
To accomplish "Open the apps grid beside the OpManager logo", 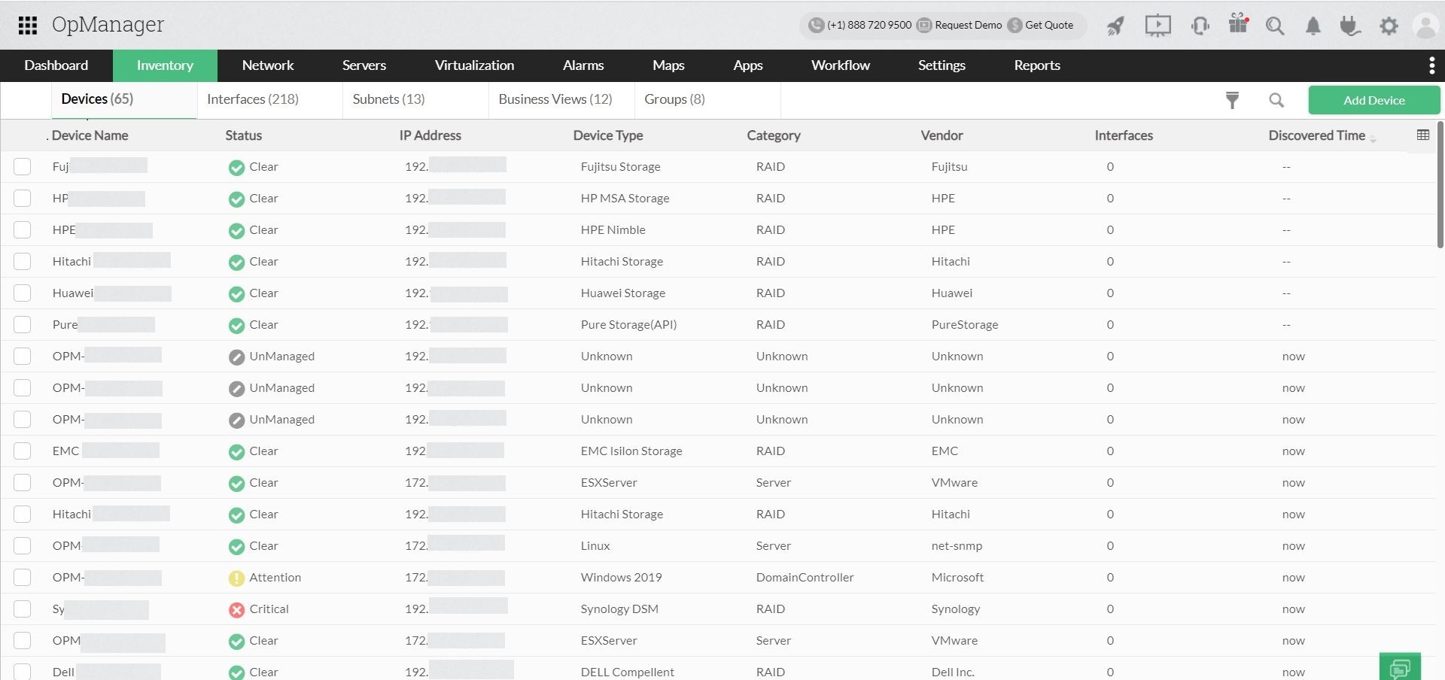I will [27, 24].
